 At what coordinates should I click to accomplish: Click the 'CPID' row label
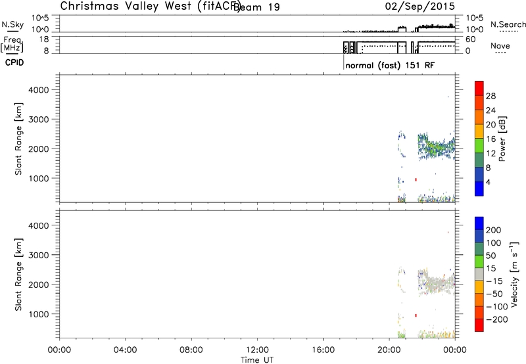14,62
